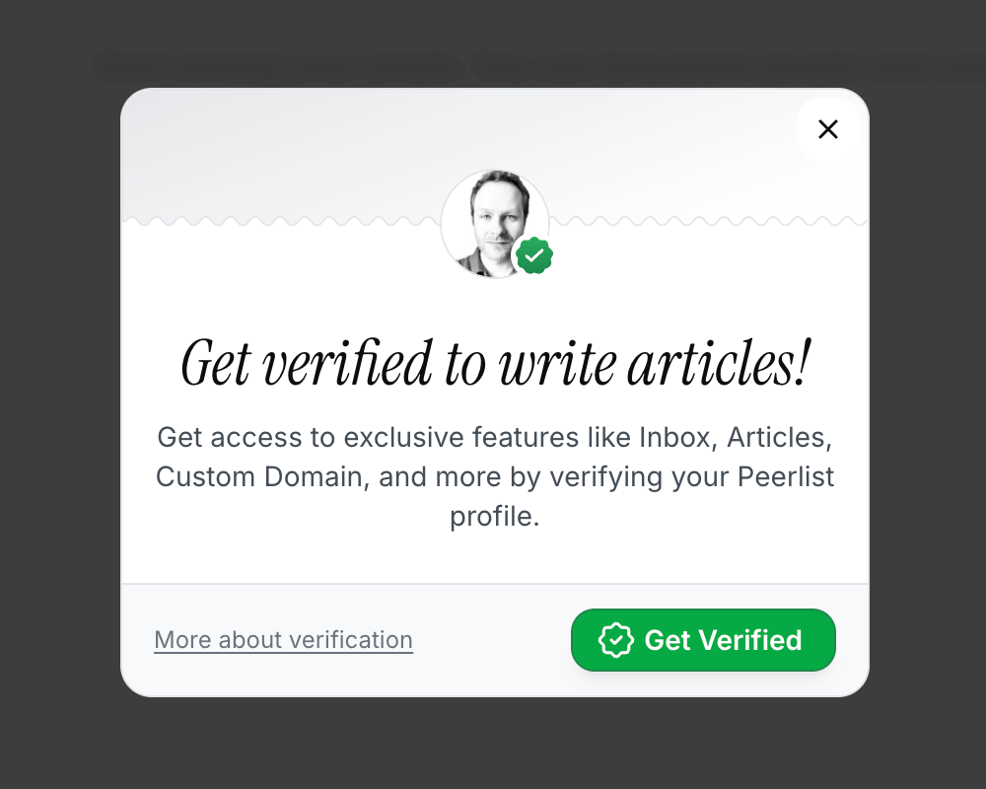The width and height of the screenshot is (986, 789).
Task: Click the badge icon inside Get Verified
Action: (x=616, y=640)
